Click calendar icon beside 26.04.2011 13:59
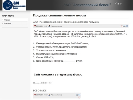The height and width of the screenshot is (100, 133). [35, 95]
